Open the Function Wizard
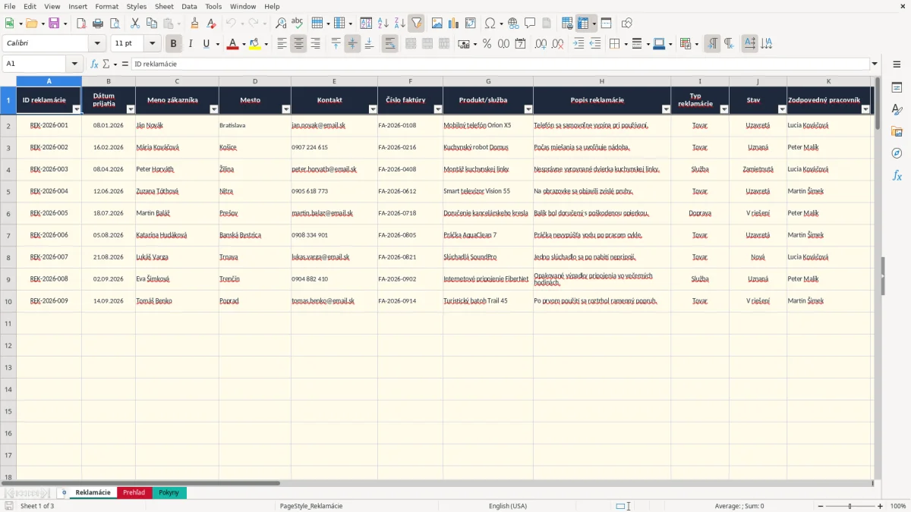The image size is (911, 512). pyautogui.click(x=94, y=64)
